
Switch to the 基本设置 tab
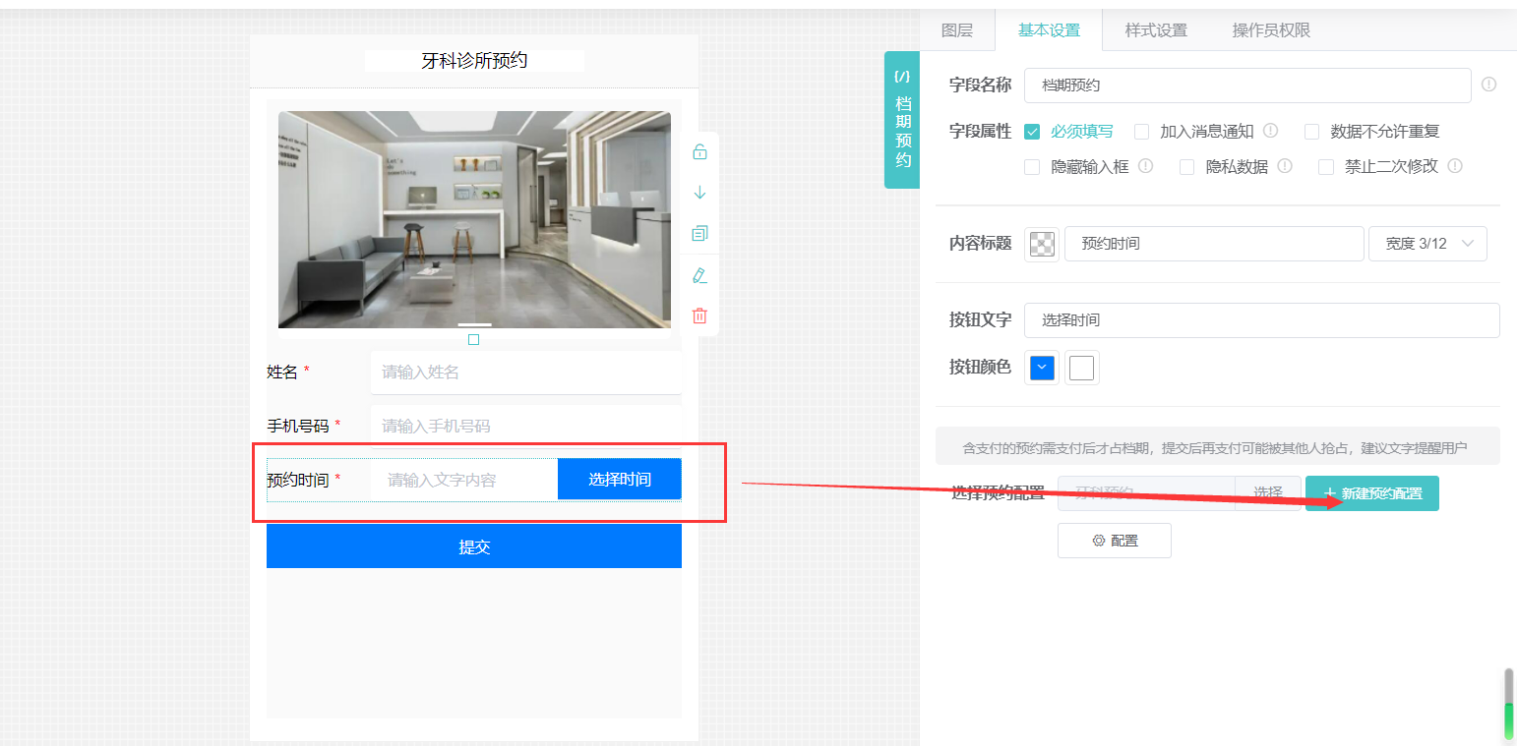[x=1049, y=30]
